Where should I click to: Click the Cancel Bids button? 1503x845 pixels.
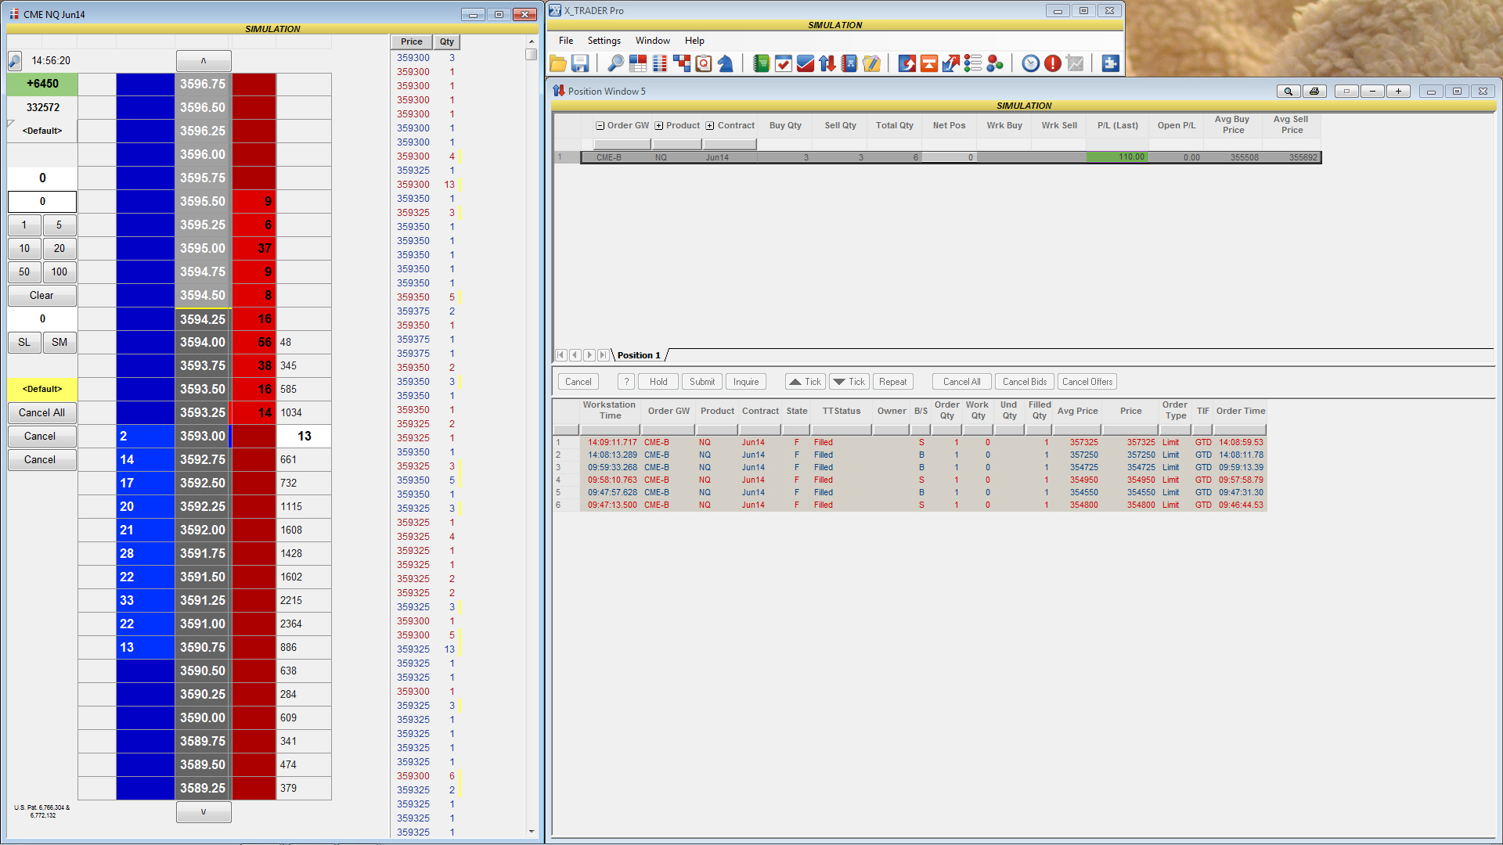click(x=1025, y=382)
